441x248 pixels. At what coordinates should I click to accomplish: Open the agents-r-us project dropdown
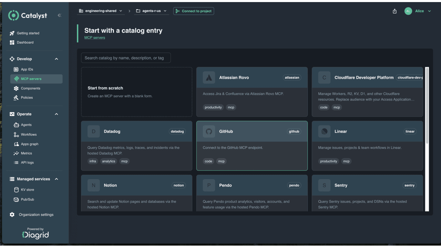tap(152, 11)
